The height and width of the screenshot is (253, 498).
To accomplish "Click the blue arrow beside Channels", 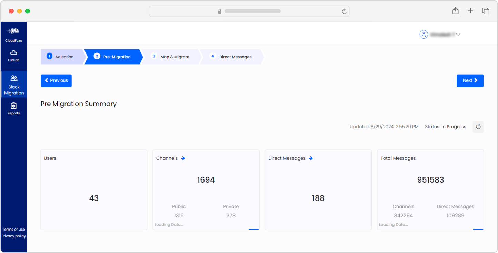I will [x=183, y=158].
